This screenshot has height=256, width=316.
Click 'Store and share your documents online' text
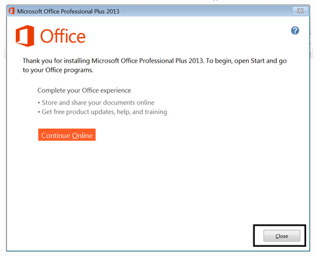click(98, 103)
